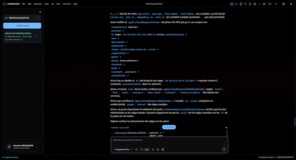Expand the PERSONALIZARTOR project dropdown

(x=22, y=18)
